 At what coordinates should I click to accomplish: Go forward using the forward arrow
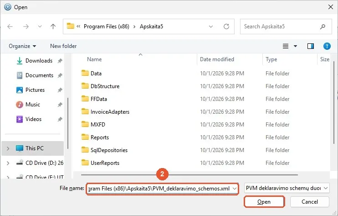26,26
